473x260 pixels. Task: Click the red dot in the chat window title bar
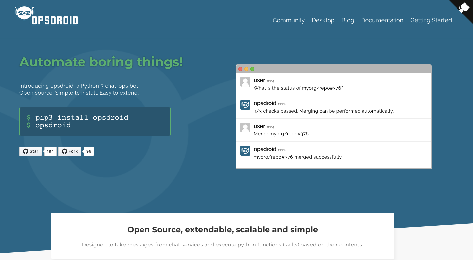point(240,69)
